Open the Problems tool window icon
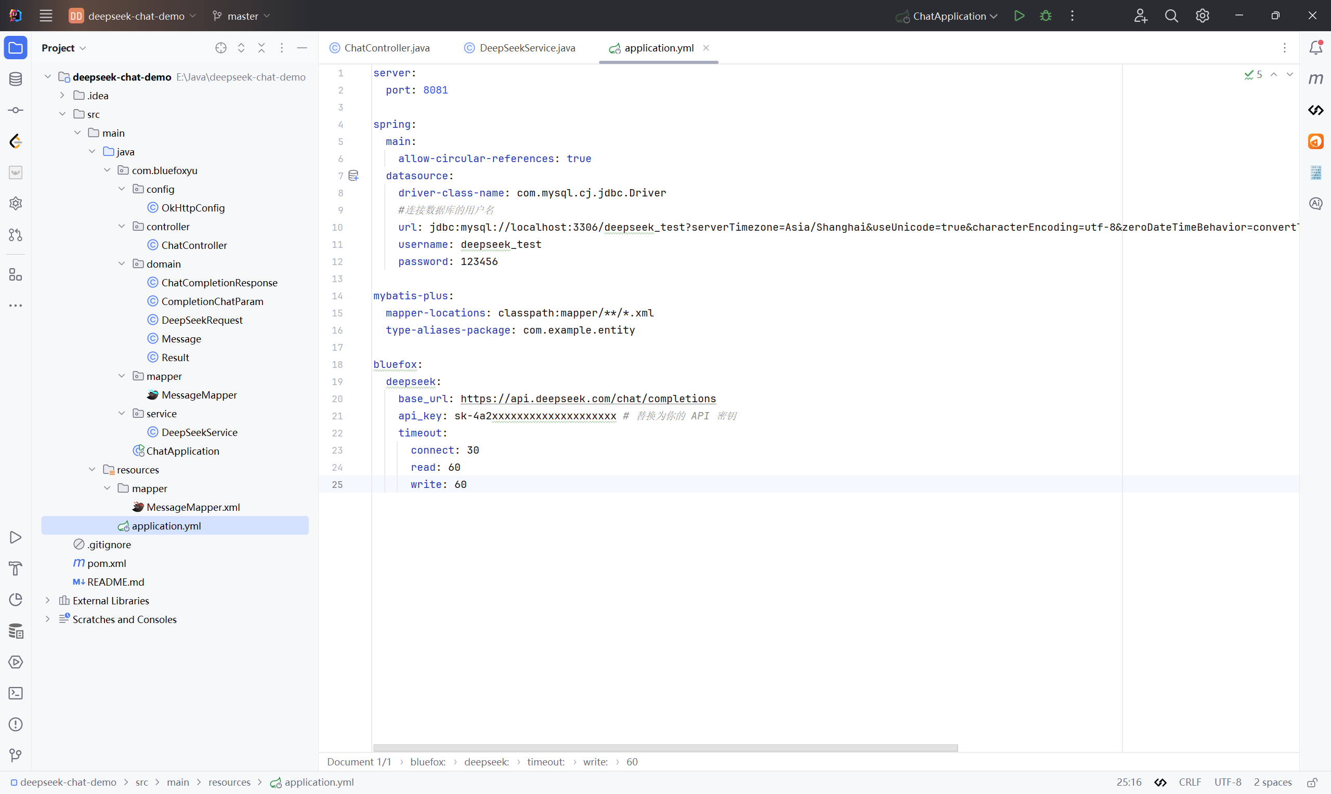This screenshot has height=794, width=1331. 16,724
